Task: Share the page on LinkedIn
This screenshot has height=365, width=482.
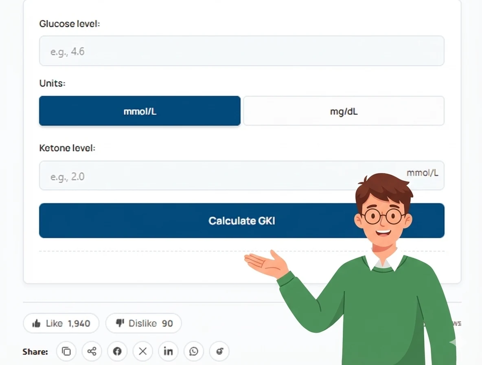Action: click(x=168, y=351)
